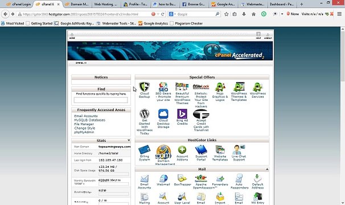Screen dimensions: 345x205
Task: Open the Mailing Lists icon
Action: coord(145,196)
